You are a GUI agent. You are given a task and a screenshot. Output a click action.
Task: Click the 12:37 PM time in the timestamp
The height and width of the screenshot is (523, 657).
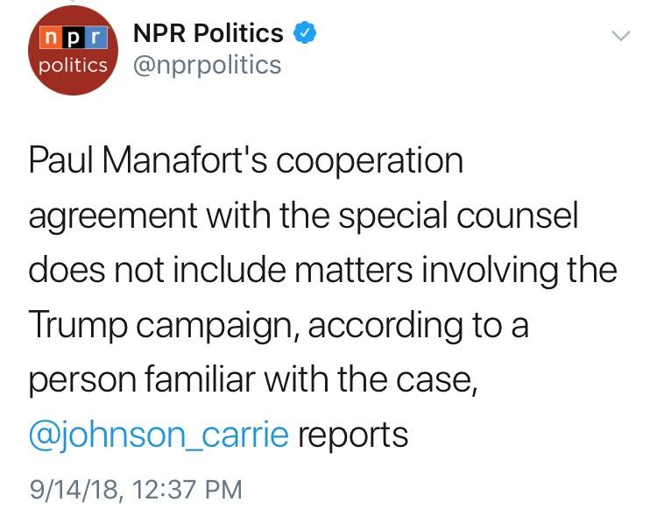click(187, 490)
